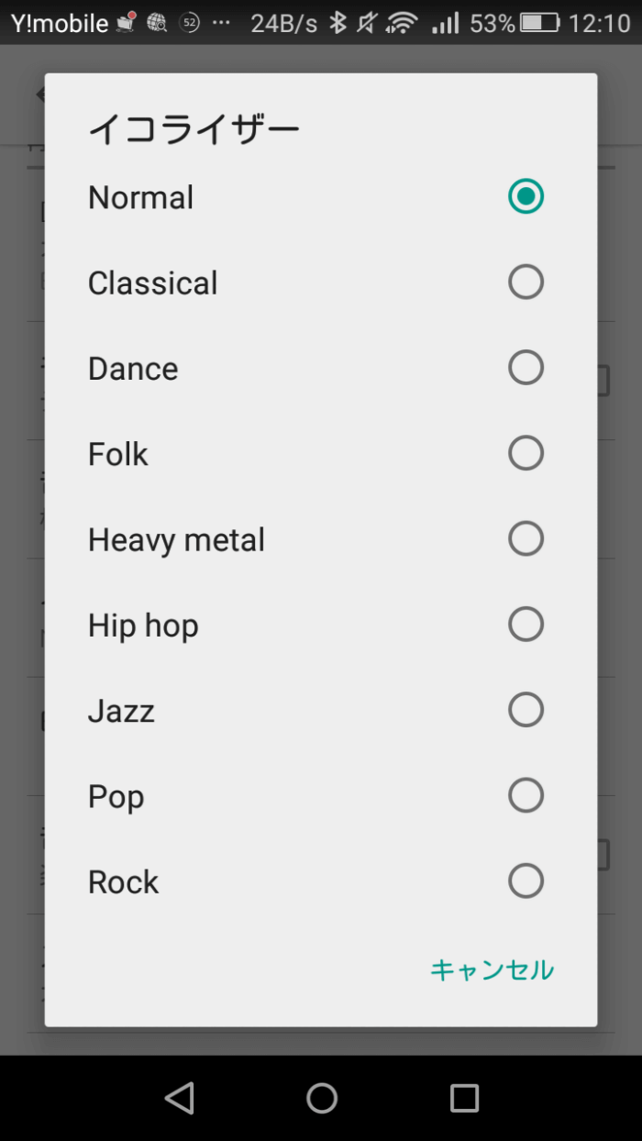Image resolution: width=642 pixels, height=1141 pixels.
Task: Tap the cellular signal bars icon
Action: [446, 23]
